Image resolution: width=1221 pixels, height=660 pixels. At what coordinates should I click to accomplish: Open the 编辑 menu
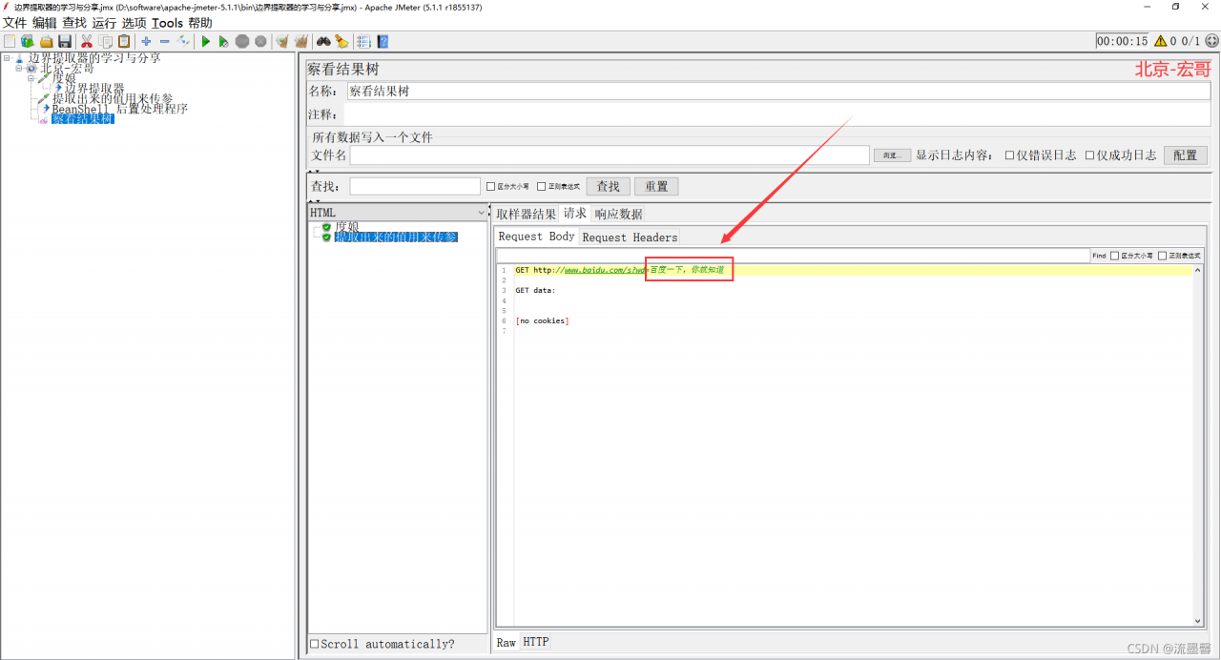coord(45,23)
